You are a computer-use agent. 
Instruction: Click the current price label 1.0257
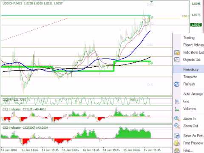tap(196, 25)
